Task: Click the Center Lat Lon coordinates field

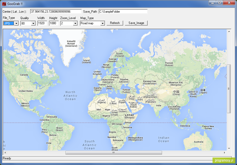Action: (x=56, y=12)
